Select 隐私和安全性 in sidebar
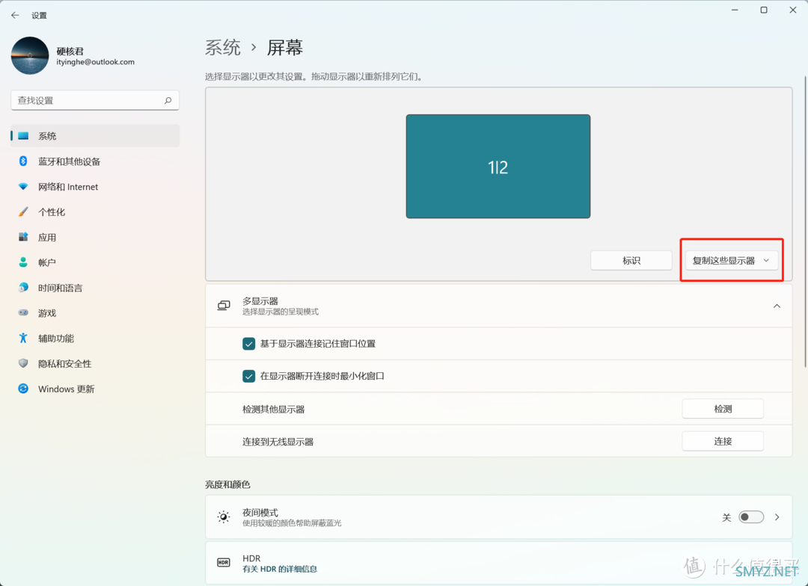Image resolution: width=808 pixels, height=586 pixels. (95, 363)
